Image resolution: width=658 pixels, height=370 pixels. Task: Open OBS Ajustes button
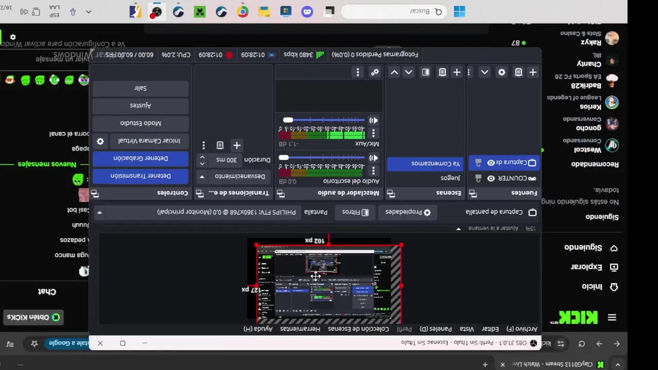tap(140, 105)
